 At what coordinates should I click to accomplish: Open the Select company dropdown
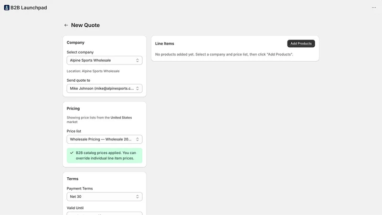tap(105, 60)
